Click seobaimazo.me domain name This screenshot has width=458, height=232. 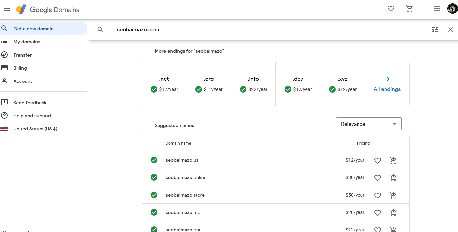pos(183,213)
